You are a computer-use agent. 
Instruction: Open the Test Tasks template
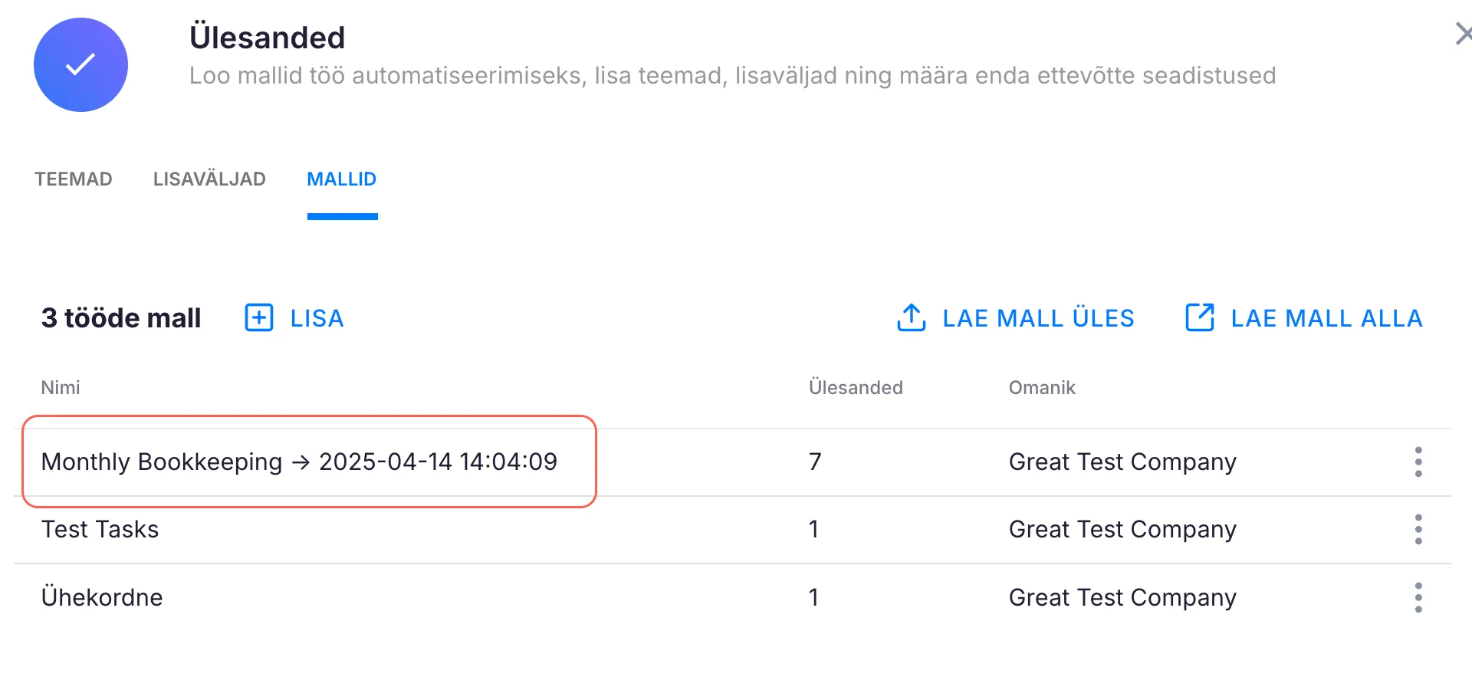coord(100,529)
